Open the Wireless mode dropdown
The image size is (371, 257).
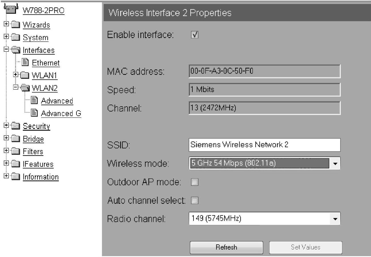pos(335,164)
